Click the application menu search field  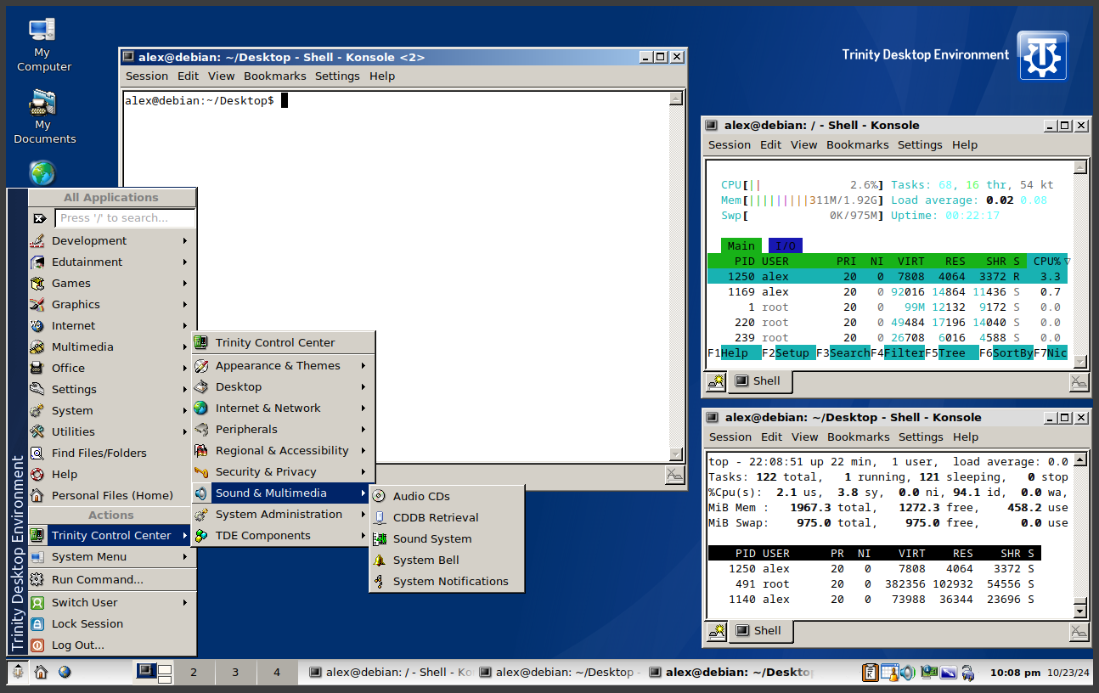(125, 218)
